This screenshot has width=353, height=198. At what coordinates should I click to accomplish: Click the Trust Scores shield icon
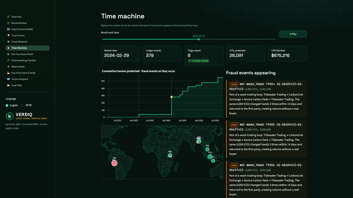(8, 35)
